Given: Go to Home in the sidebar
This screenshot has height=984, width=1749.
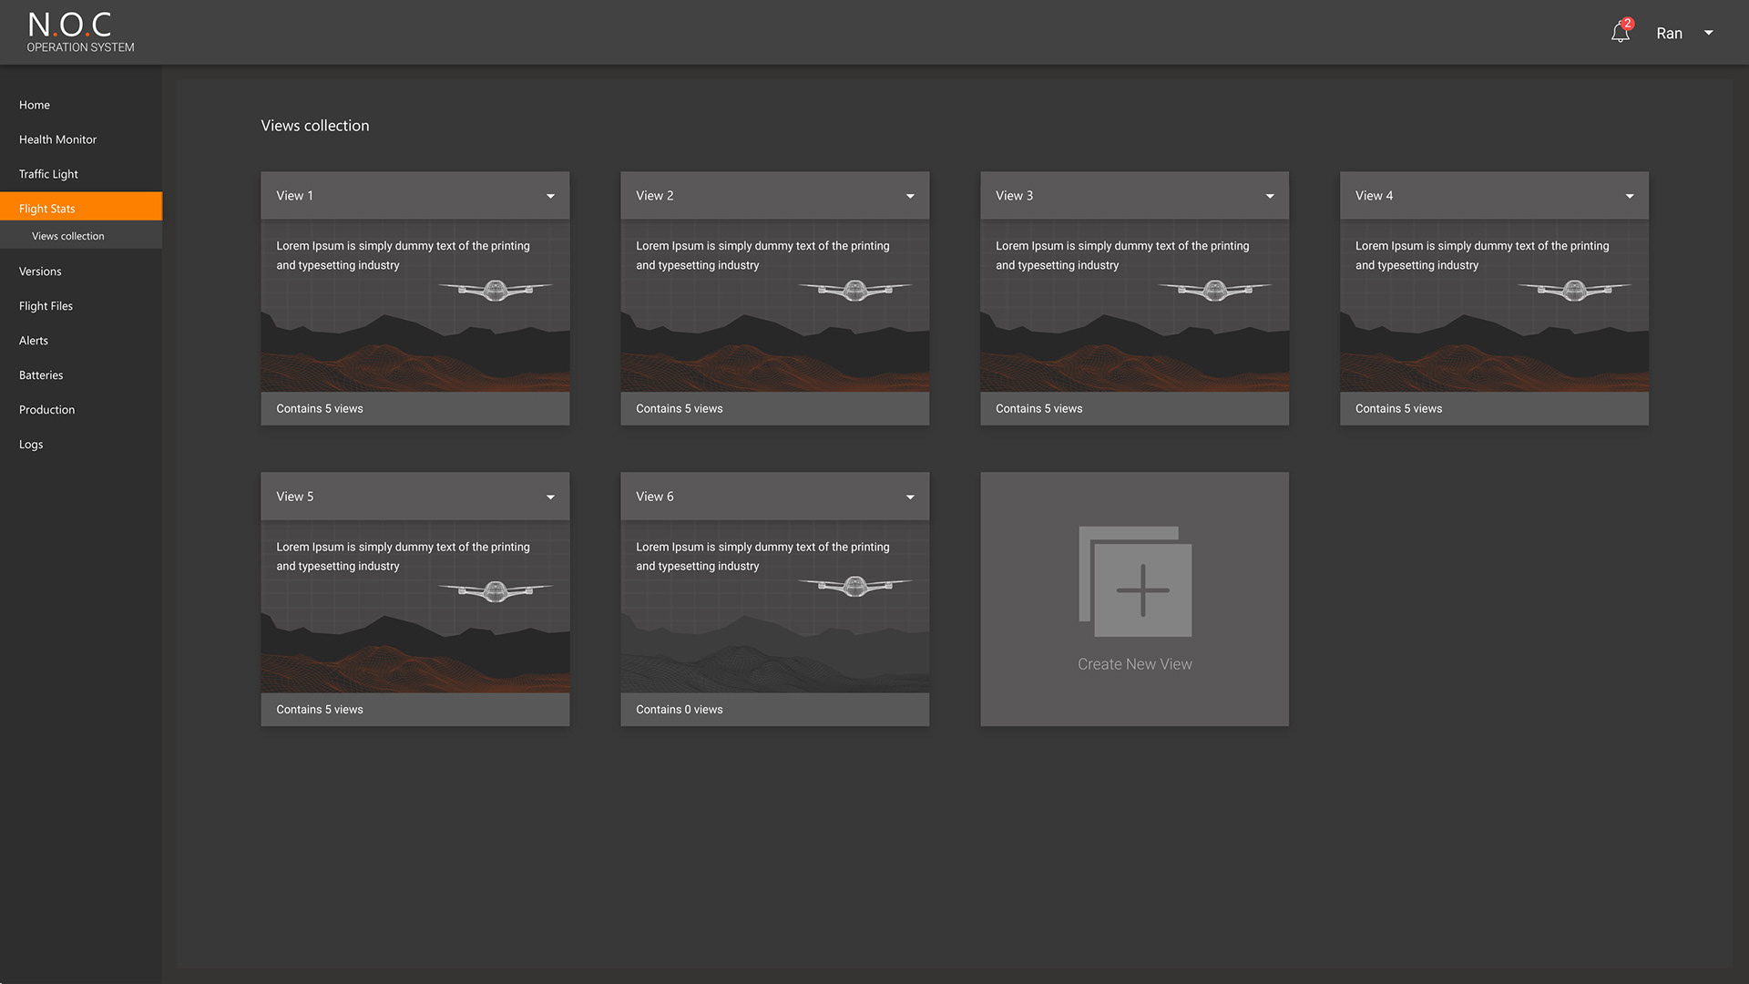Looking at the screenshot, I should (35, 105).
